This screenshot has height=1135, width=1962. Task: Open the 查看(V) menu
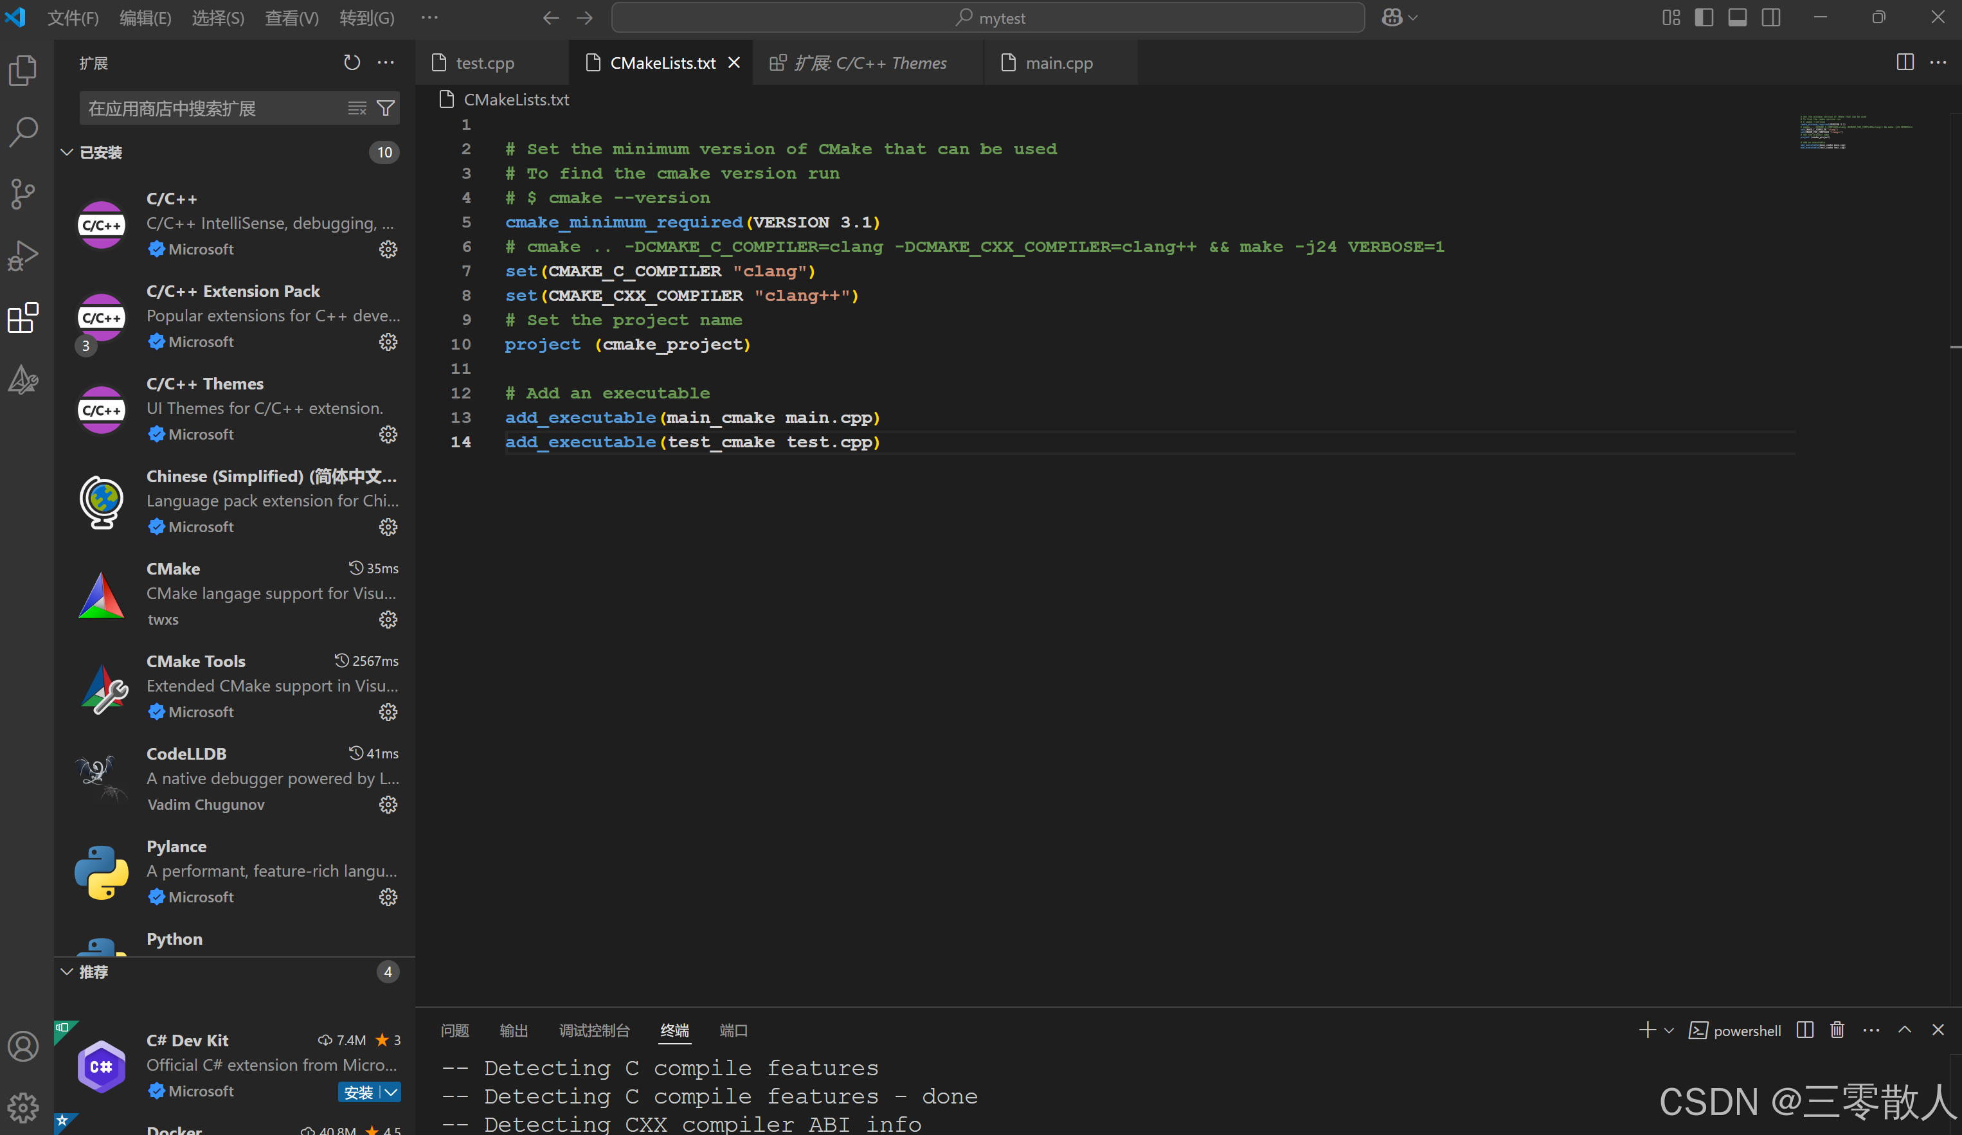pyautogui.click(x=291, y=17)
